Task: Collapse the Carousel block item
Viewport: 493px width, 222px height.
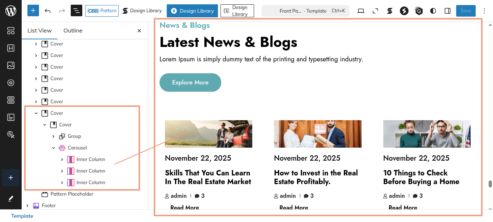Action: pos(53,148)
